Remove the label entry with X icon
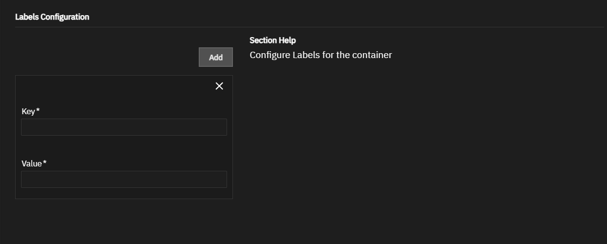Image resolution: width=607 pixels, height=244 pixels. 219,86
